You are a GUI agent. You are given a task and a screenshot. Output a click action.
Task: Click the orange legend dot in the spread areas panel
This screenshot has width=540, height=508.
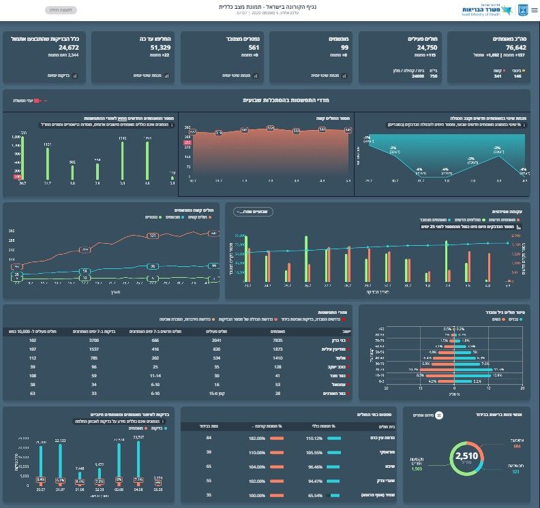pyautogui.click(x=275, y=319)
